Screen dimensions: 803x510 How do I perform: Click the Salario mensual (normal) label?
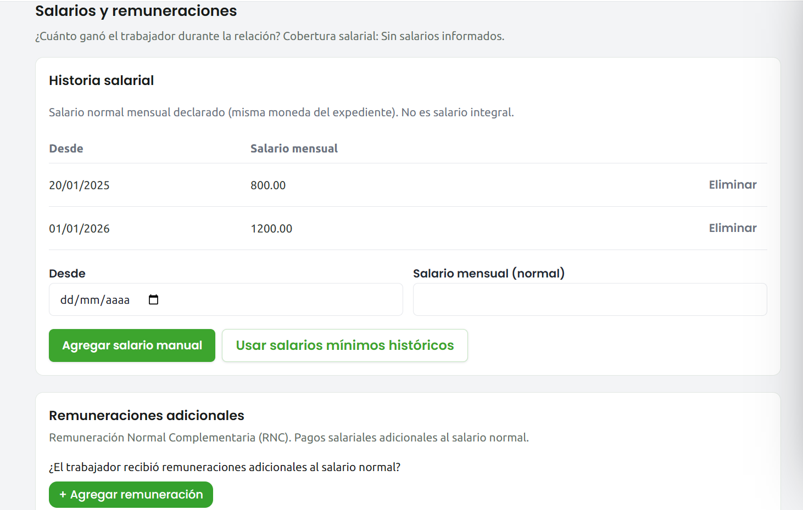(489, 273)
